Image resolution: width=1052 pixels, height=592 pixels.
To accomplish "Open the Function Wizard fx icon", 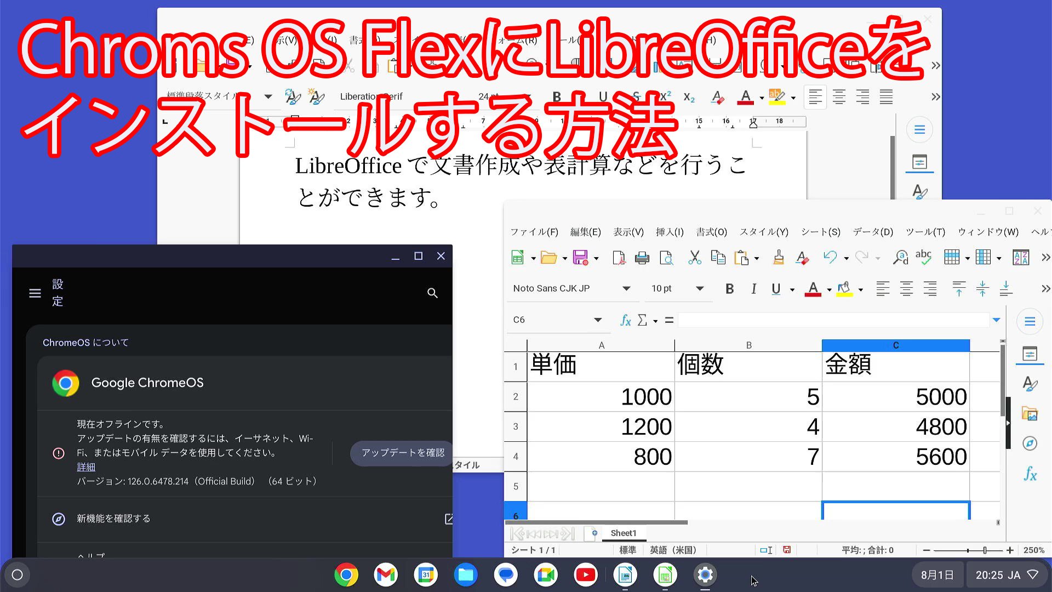I will point(626,320).
